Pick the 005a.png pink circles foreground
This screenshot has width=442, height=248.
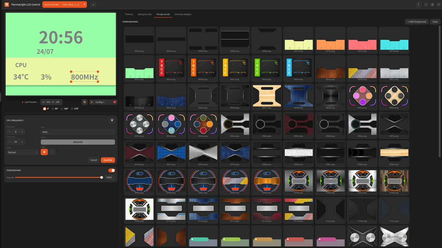(x=362, y=97)
